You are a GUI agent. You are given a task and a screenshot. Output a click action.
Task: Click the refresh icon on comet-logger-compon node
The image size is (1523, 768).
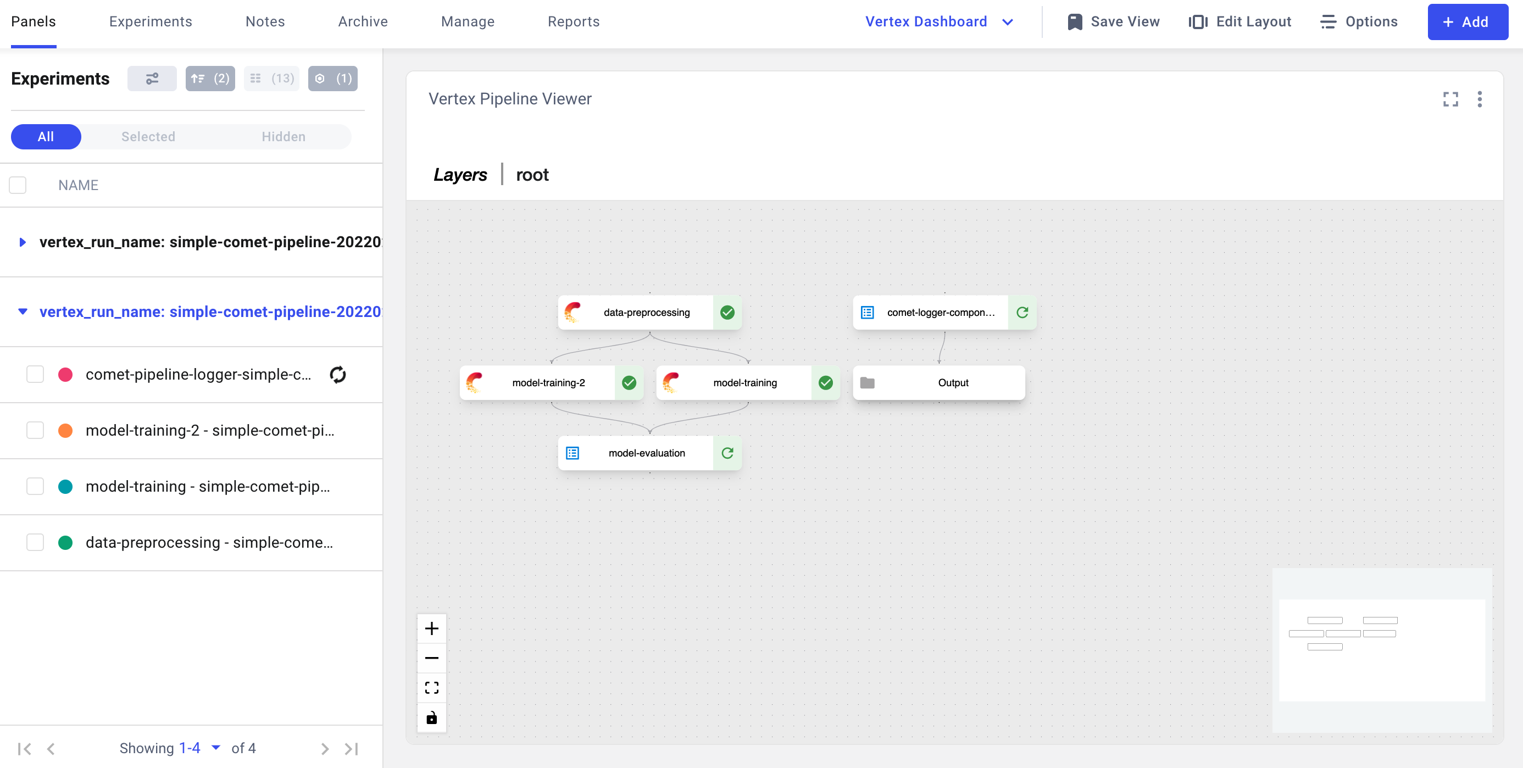coord(1022,313)
